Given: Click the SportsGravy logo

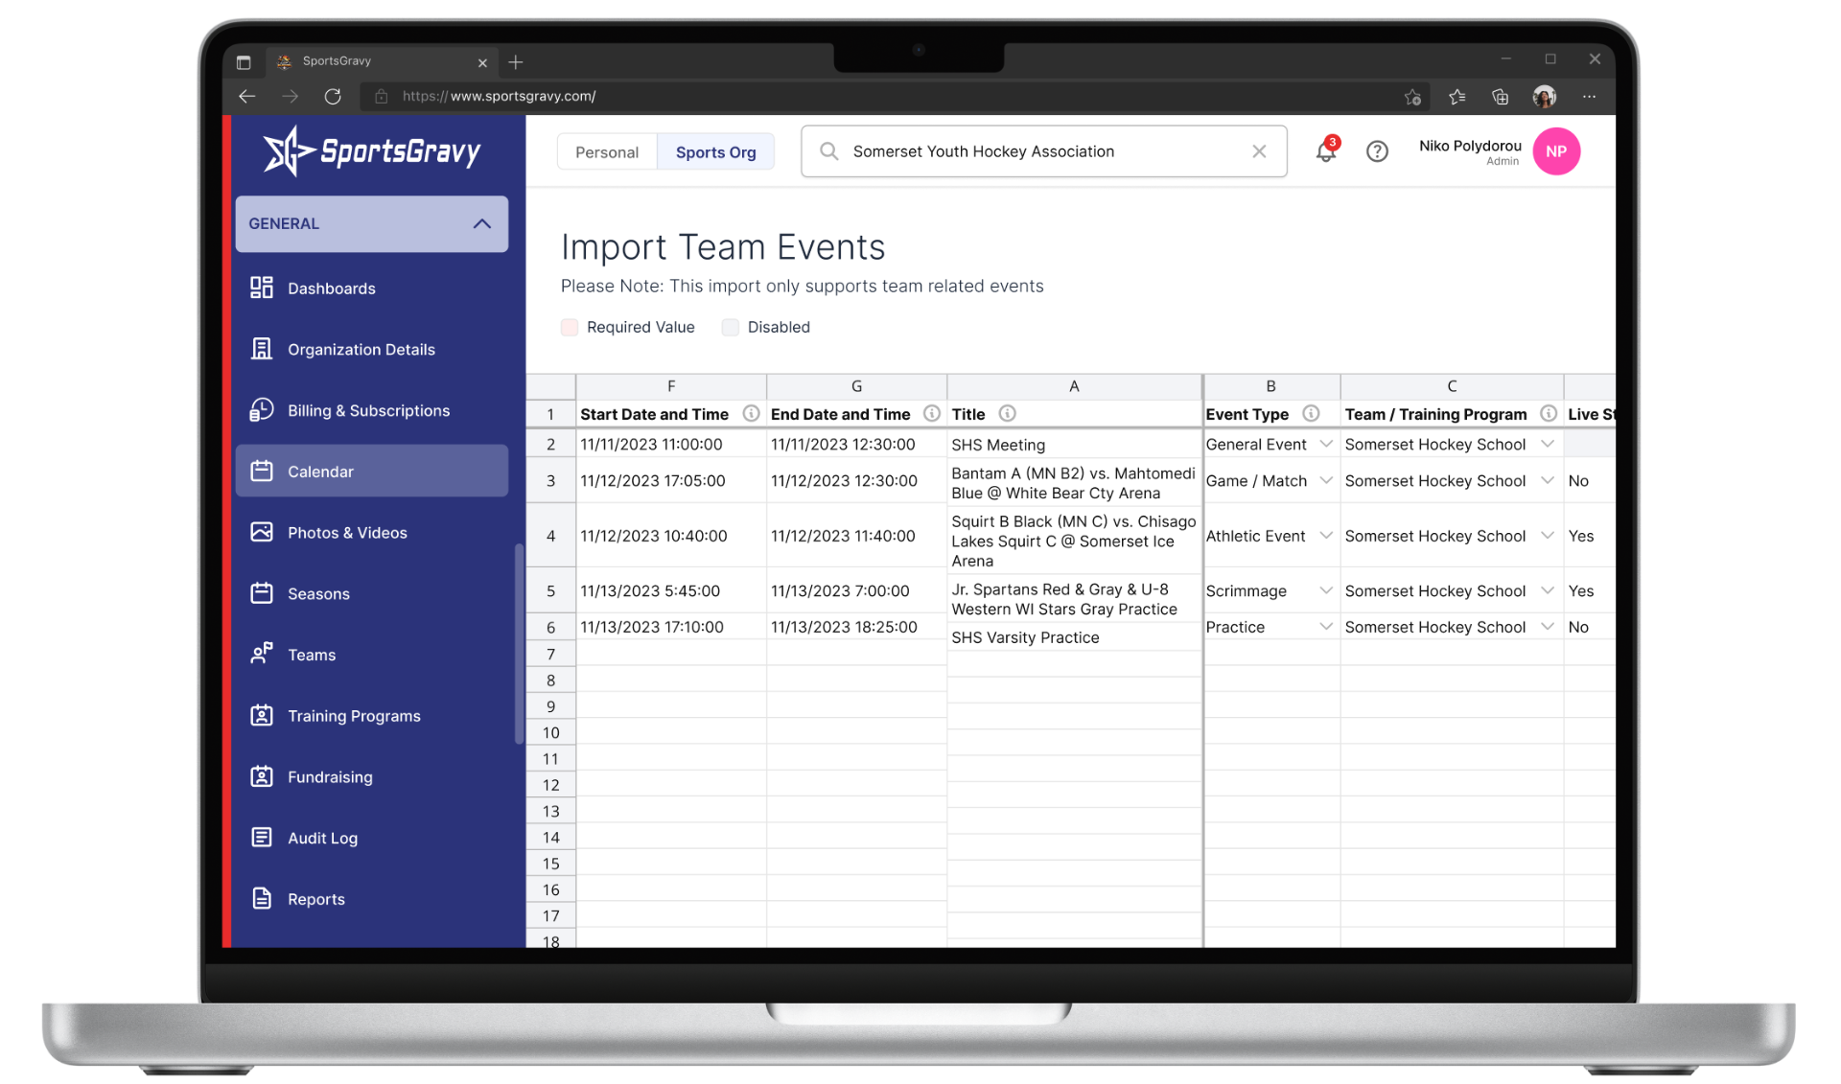Looking at the screenshot, I should (372, 151).
